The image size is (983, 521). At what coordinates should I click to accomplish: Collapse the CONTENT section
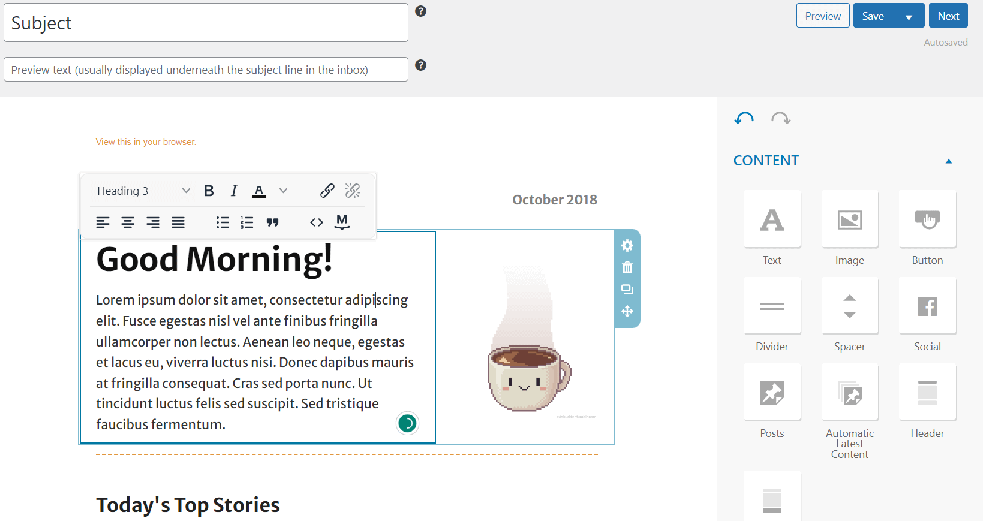[949, 161]
